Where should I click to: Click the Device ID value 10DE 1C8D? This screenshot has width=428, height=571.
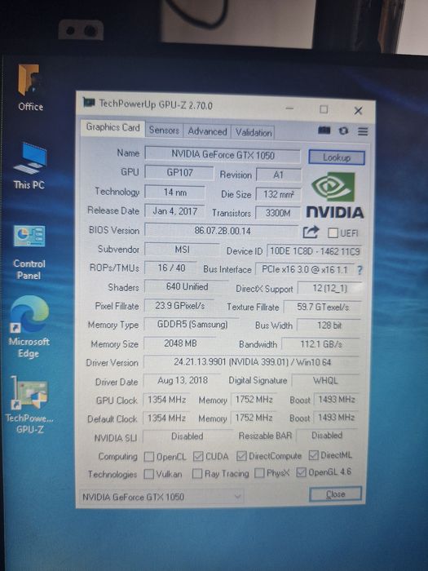pyautogui.click(x=315, y=251)
